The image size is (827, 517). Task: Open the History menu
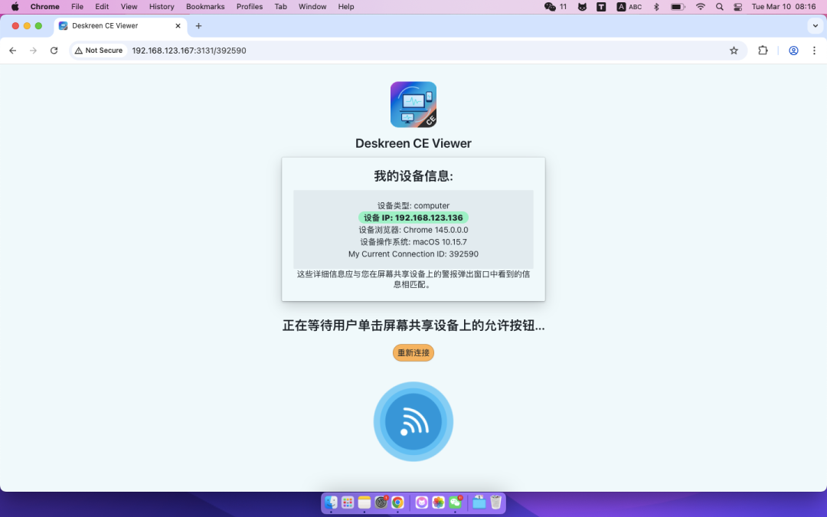(x=162, y=7)
